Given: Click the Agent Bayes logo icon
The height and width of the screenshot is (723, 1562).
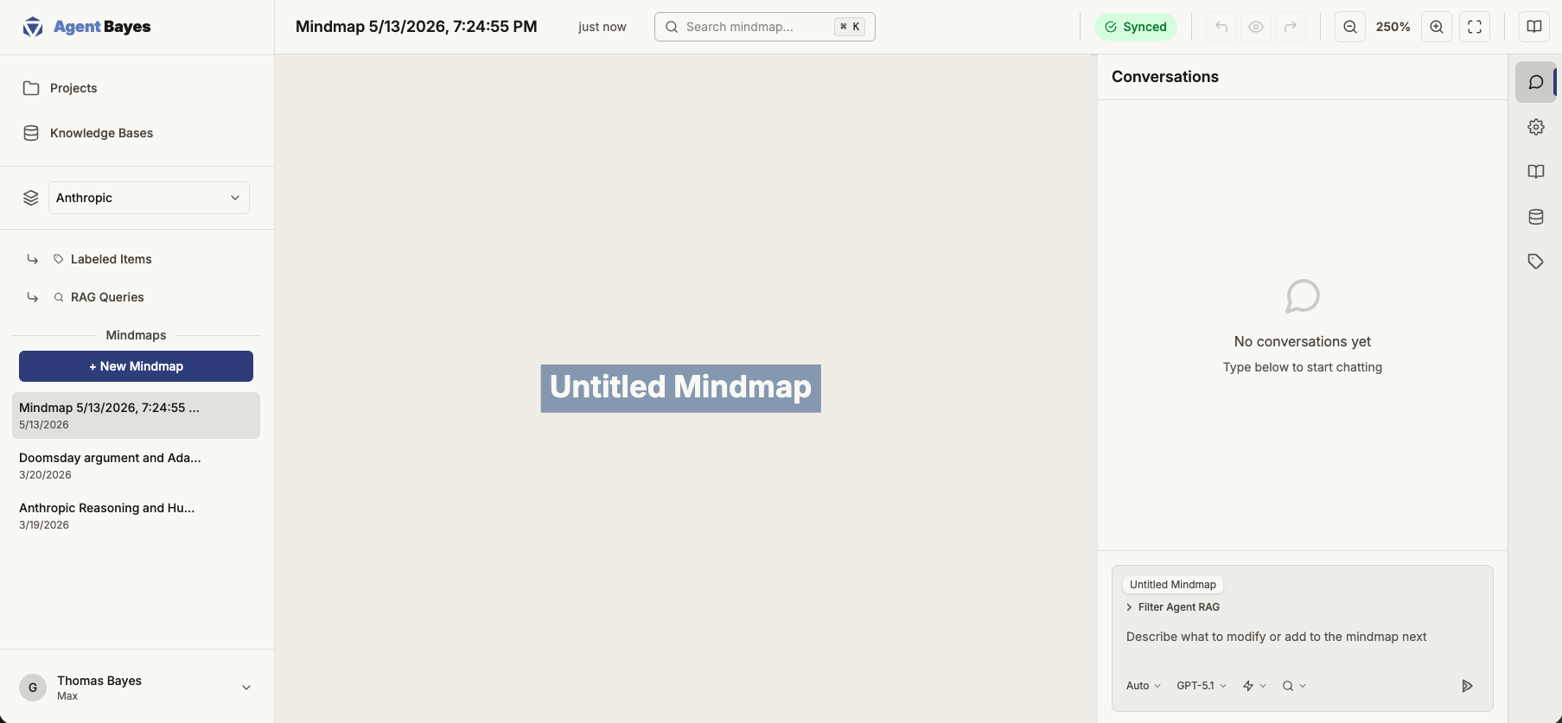Looking at the screenshot, I should [33, 27].
